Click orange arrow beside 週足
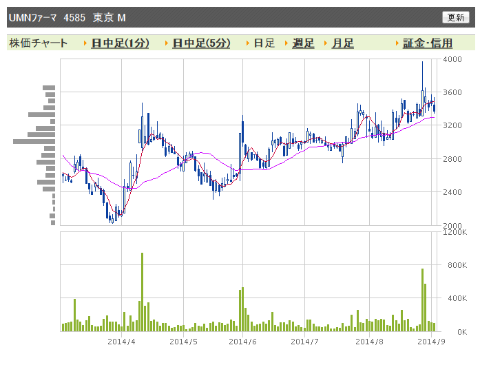This screenshot has height=365, width=480. click(286, 43)
